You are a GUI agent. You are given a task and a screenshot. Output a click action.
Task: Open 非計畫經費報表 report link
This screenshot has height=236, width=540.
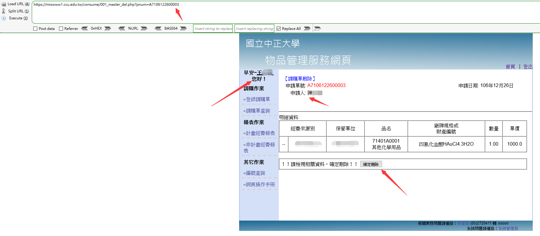point(260,147)
